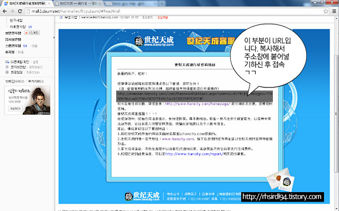Click the 다른메일 확인 link
This screenshot has height=211, width=339.
pyautogui.click(x=20, y=62)
